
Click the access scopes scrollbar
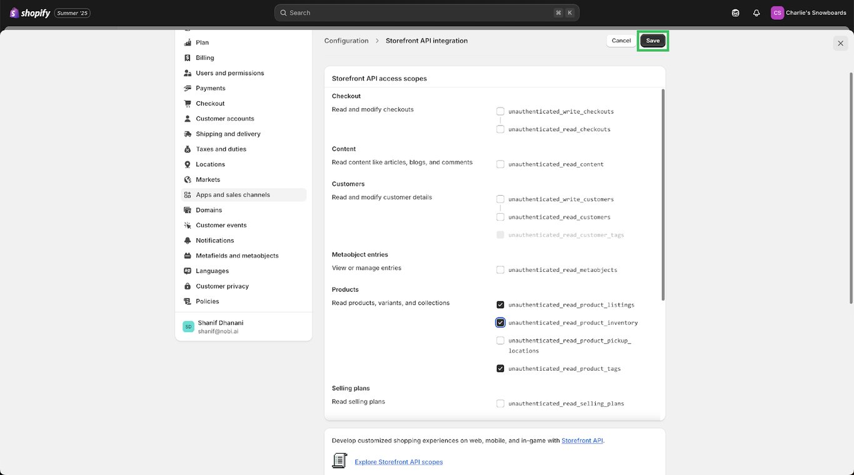click(663, 194)
